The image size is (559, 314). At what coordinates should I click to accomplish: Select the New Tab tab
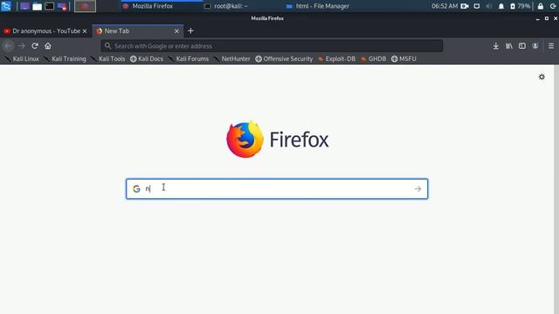point(138,31)
